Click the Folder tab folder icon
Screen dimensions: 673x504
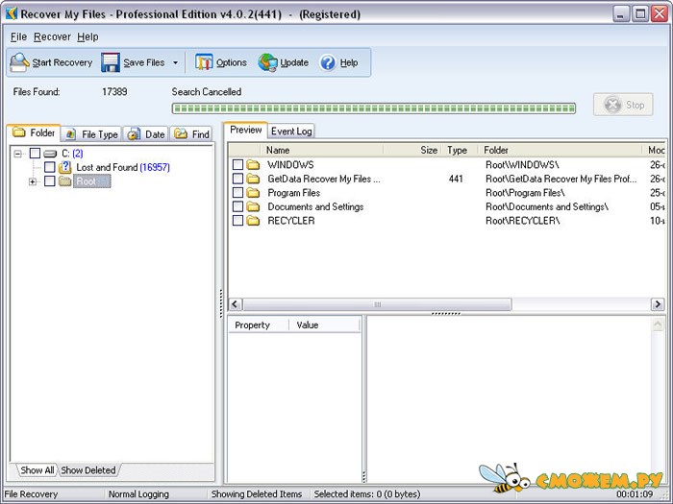tap(19, 132)
